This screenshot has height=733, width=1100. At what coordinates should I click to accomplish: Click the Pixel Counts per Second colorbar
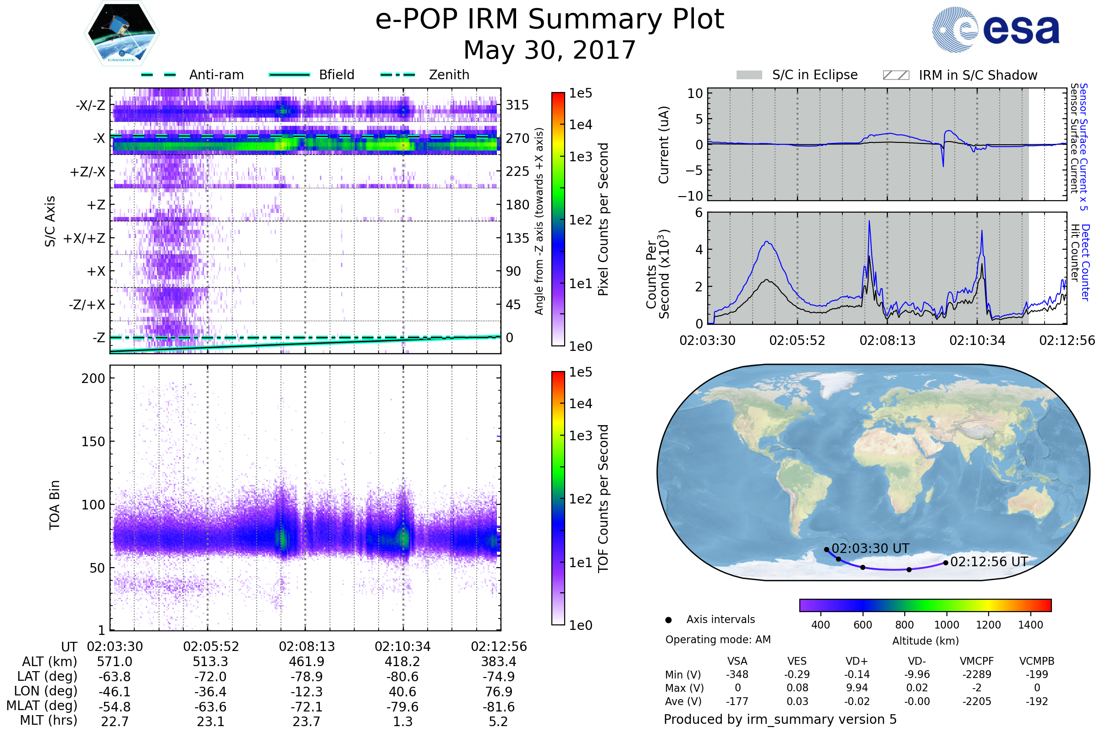[558, 219]
